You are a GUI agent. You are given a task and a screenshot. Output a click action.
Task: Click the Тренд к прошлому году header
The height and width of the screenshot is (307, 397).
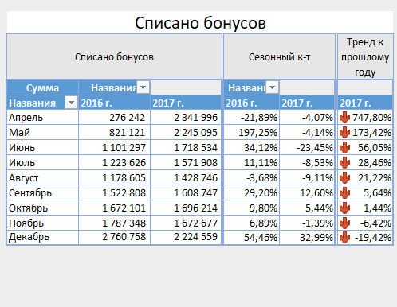(x=365, y=56)
